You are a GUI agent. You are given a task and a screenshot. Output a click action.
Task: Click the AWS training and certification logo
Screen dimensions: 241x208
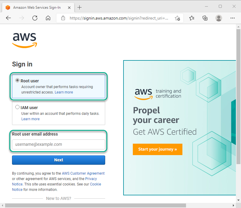(158, 94)
